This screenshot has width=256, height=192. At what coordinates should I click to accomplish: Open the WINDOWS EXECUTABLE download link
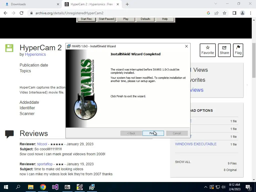(196, 144)
